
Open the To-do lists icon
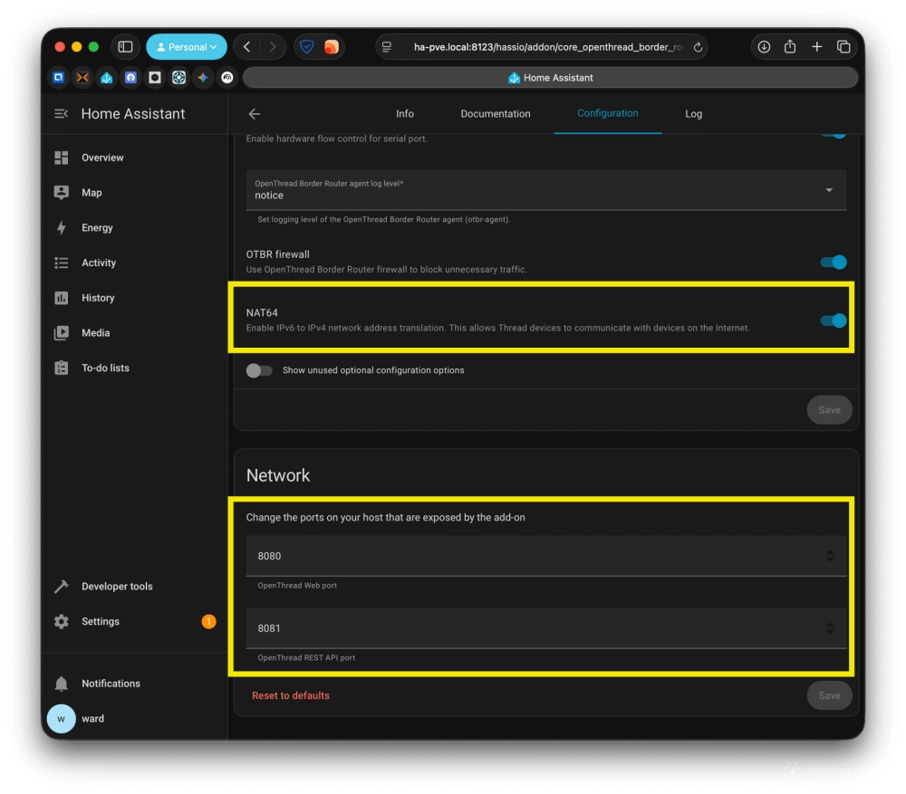[62, 368]
